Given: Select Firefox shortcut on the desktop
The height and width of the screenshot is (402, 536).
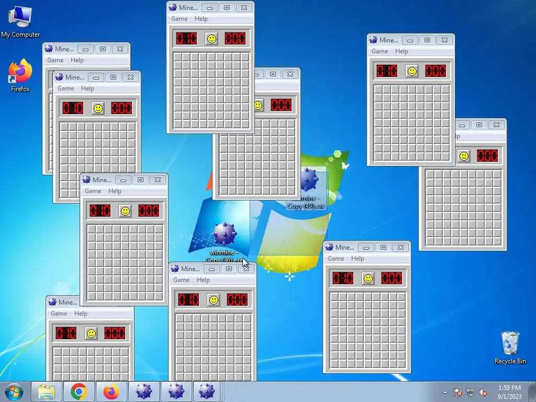Looking at the screenshot, I should pos(20,75).
